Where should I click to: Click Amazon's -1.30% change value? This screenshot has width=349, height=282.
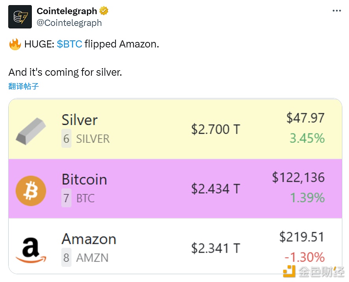305,257
